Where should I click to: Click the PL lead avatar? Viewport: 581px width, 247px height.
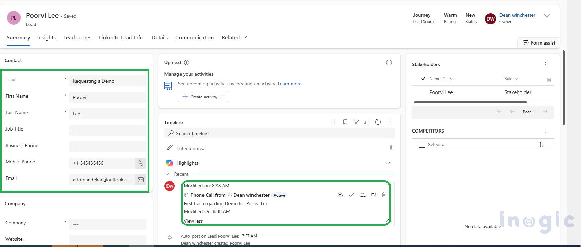[x=14, y=18]
